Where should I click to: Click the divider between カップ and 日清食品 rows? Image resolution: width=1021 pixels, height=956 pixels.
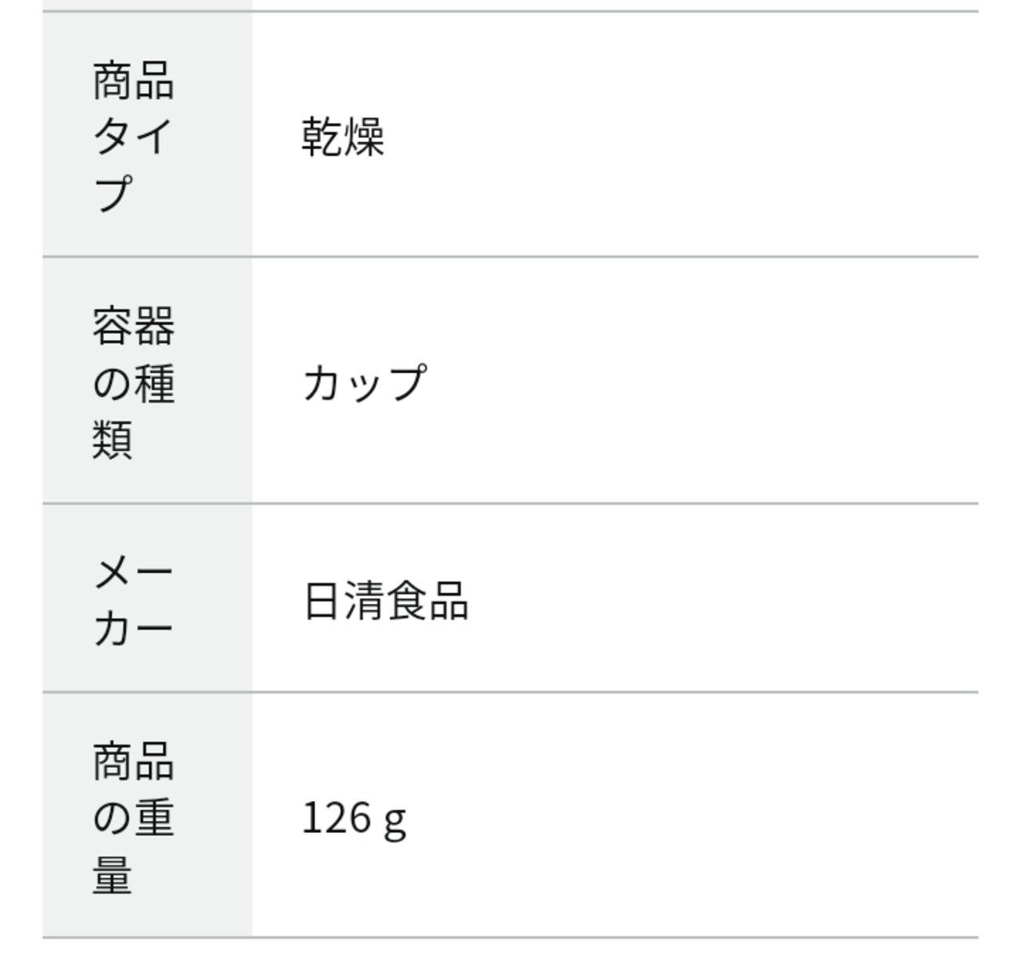[510, 504]
